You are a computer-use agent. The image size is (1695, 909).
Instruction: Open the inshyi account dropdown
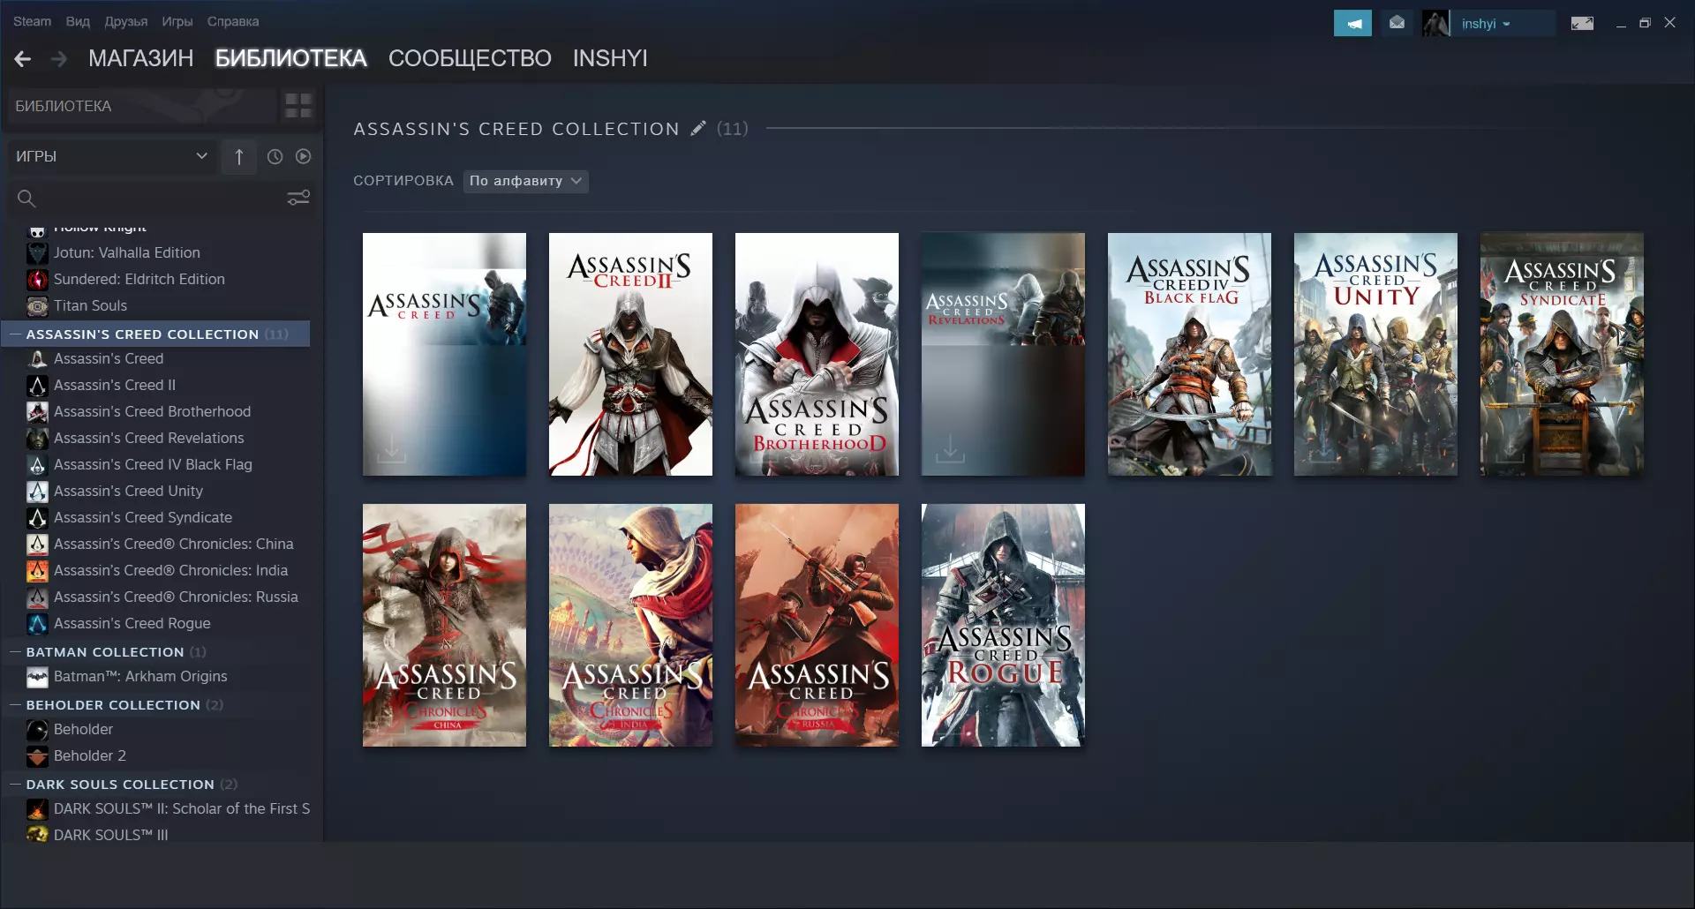(x=1487, y=24)
